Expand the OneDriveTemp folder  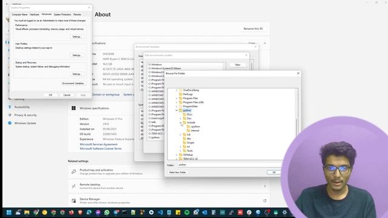coord(176,90)
